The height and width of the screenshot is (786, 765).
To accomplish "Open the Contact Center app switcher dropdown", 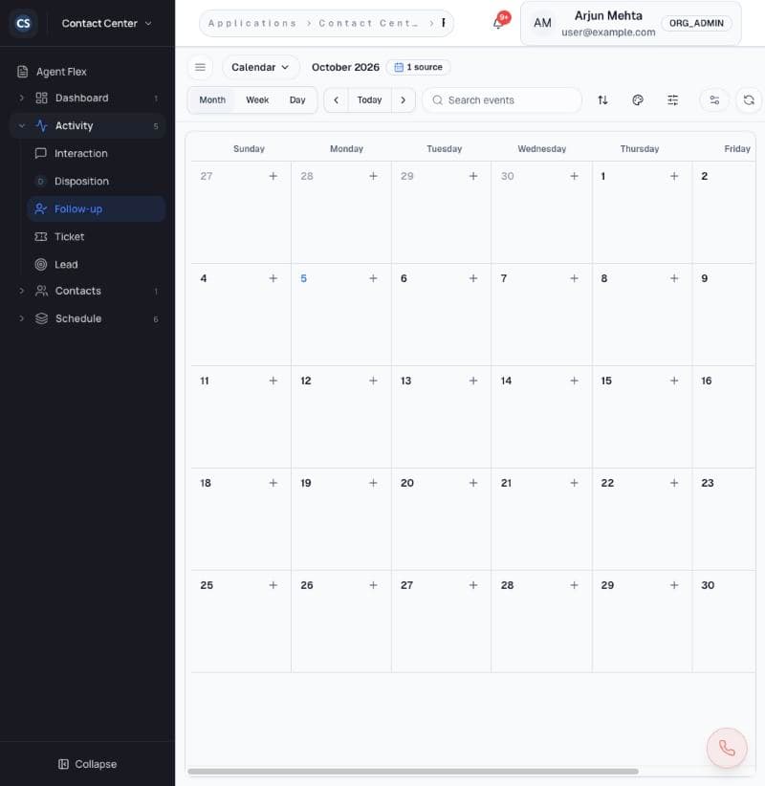I will [x=106, y=23].
